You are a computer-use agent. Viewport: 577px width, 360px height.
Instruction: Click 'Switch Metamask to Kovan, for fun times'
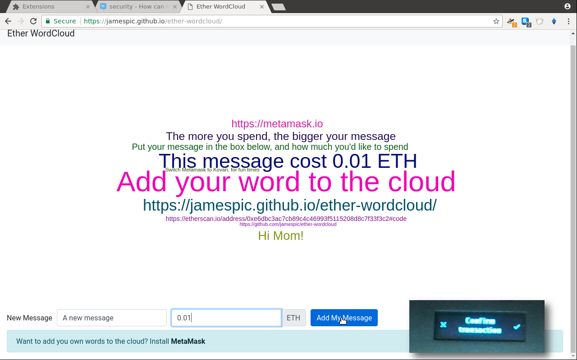(212, 170)
